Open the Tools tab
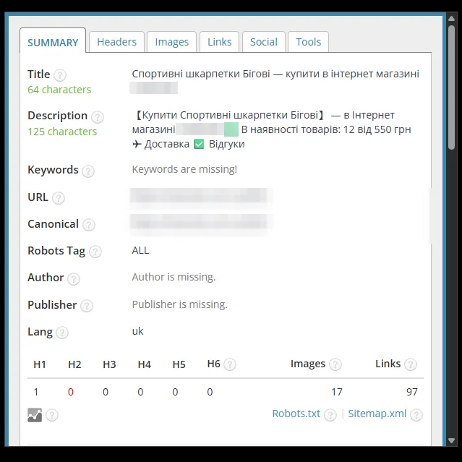462x462 pixels. 308,42
